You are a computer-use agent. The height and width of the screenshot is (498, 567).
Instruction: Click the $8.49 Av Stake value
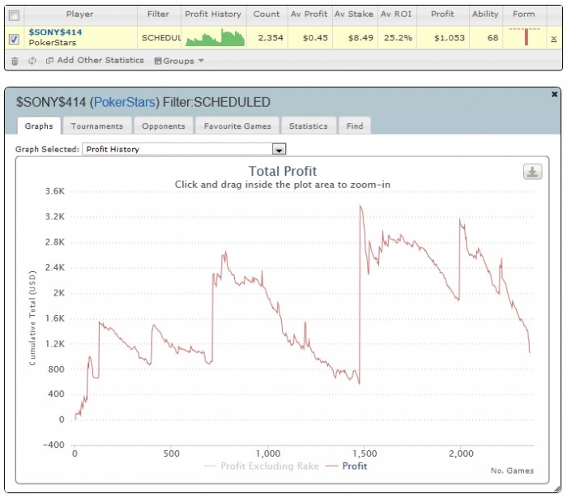(360, 38)
